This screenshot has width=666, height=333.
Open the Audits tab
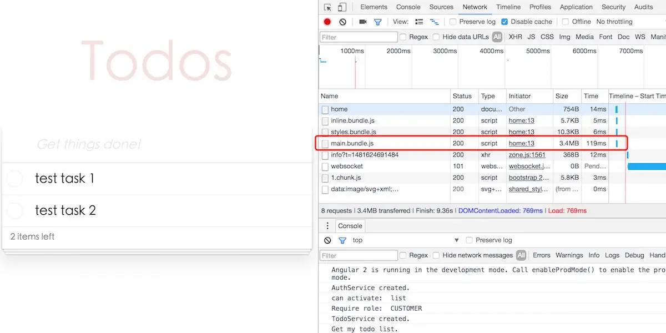pos(643,7)
